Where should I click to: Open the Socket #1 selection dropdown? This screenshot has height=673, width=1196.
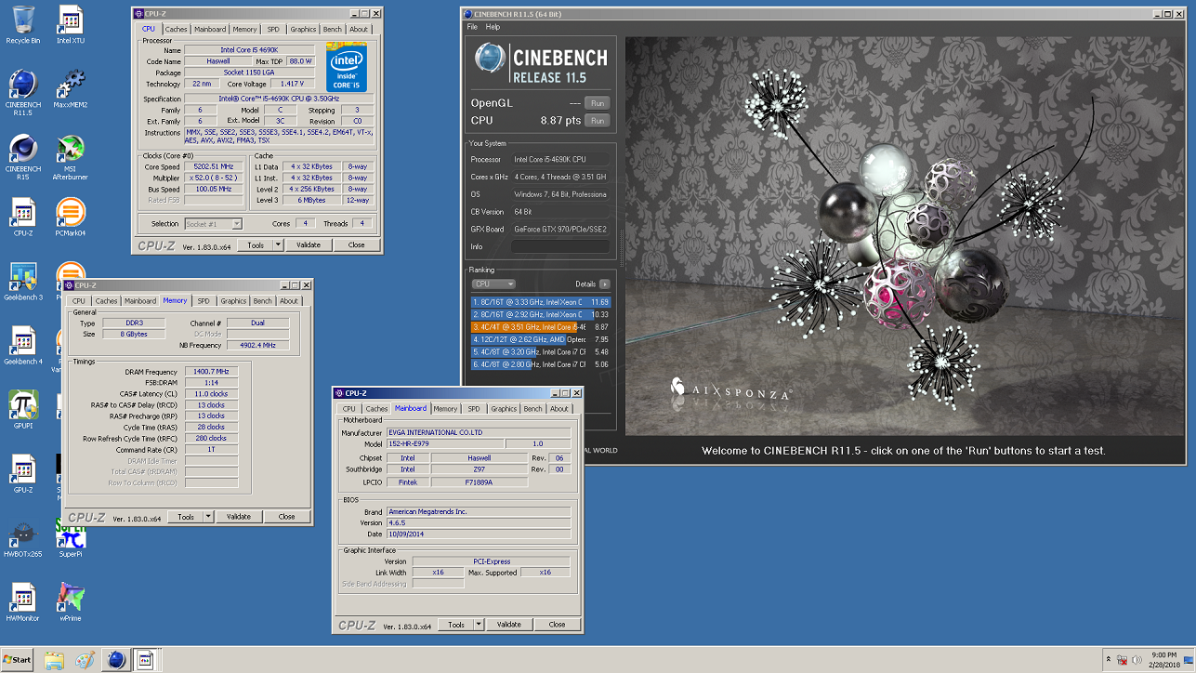coord(214,224)
